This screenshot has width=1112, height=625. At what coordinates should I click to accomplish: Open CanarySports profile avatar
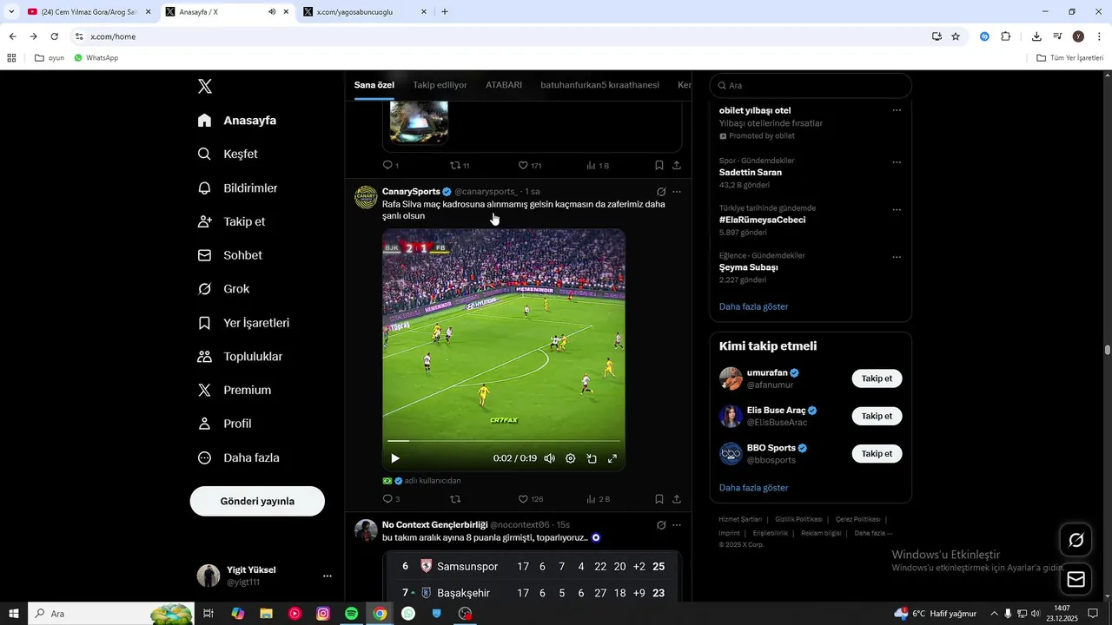tap(366, 197)
